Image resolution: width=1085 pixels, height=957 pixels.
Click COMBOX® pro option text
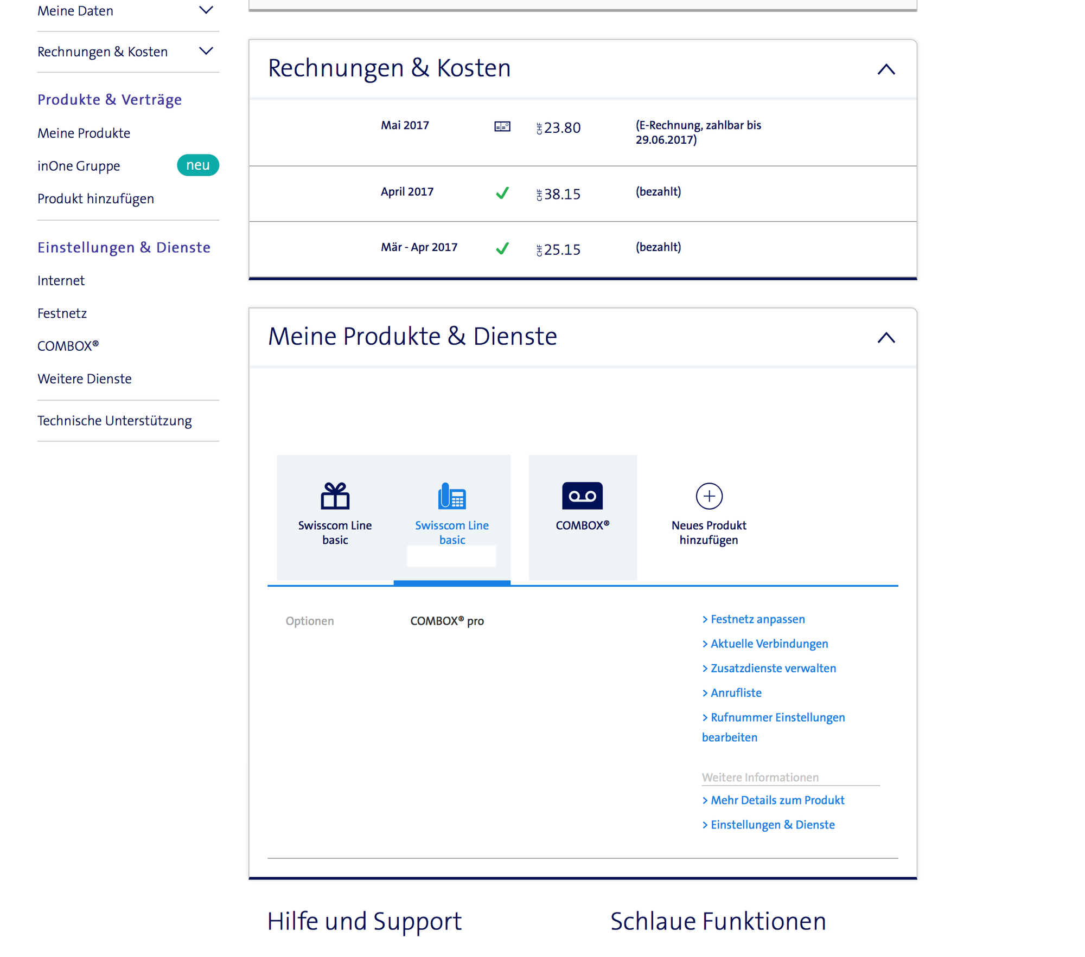(447, 621)
